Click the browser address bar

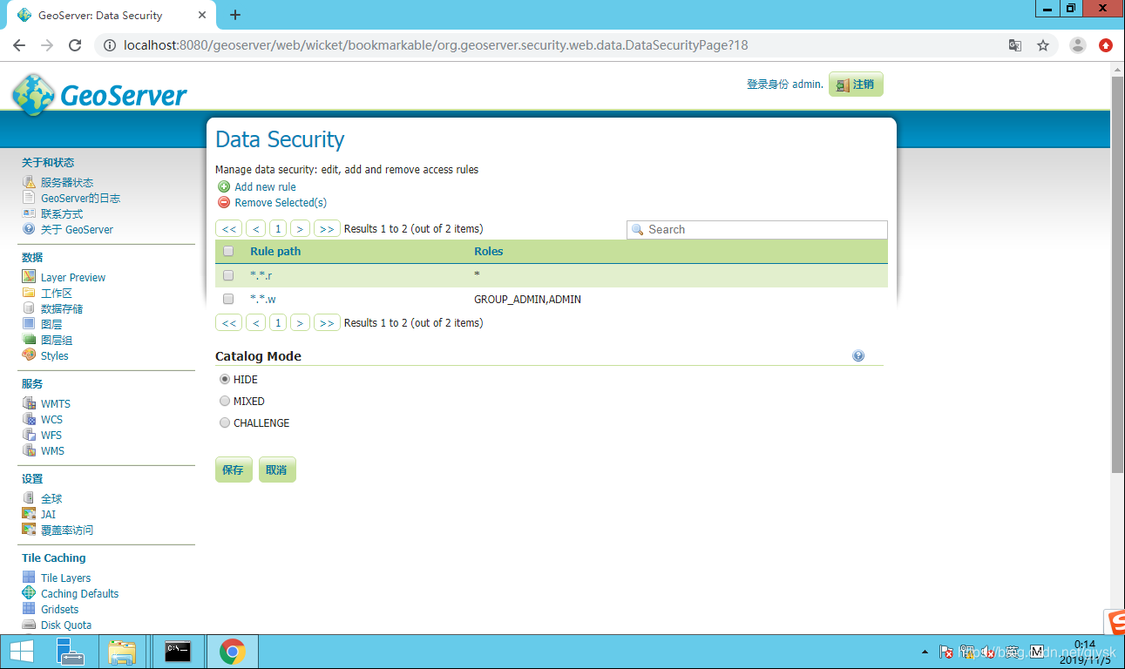pos(558,45)
